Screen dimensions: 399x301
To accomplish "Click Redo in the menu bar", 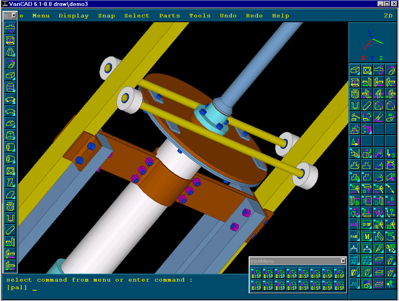I will pos(254,16).
